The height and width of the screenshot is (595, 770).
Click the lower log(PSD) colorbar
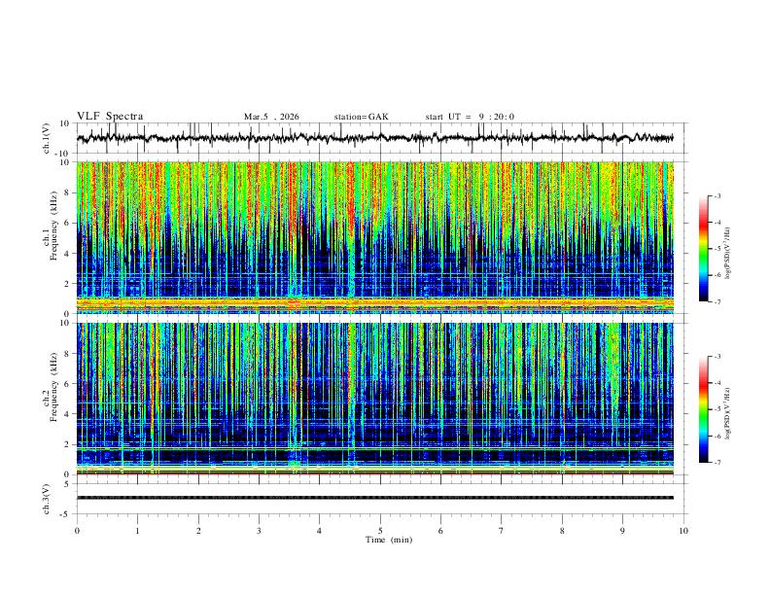coord(703,409)
